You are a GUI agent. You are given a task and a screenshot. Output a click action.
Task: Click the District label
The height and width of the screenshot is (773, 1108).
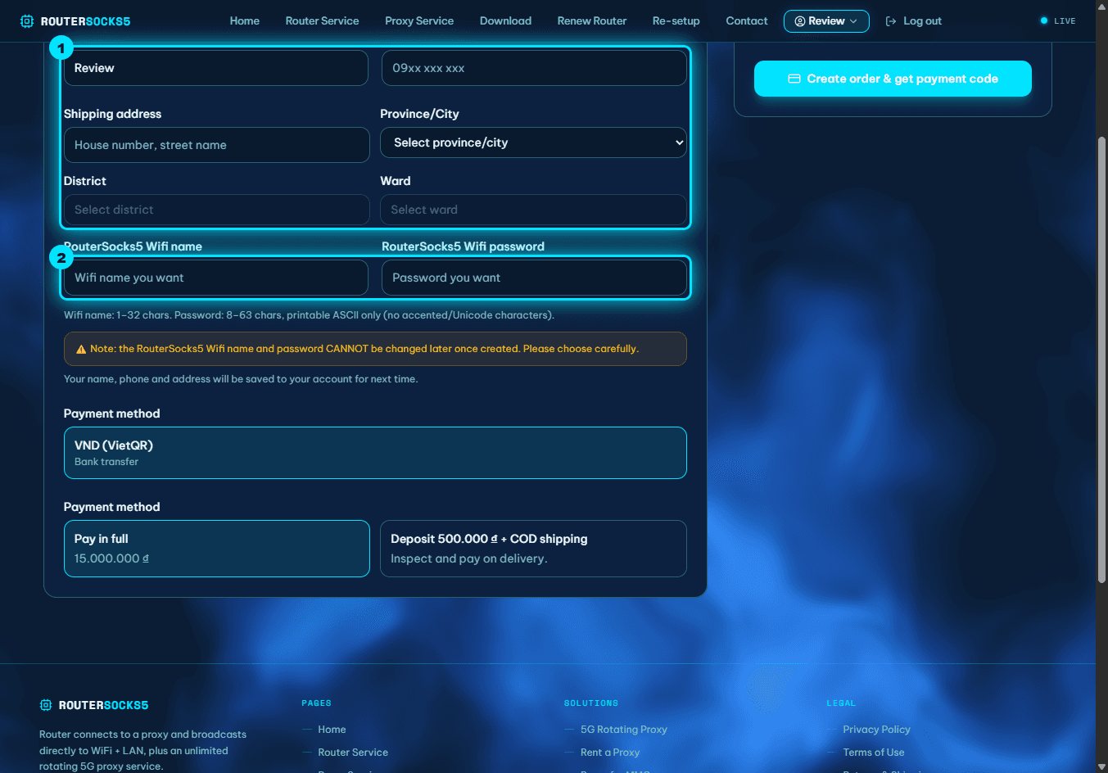point(85,181)
